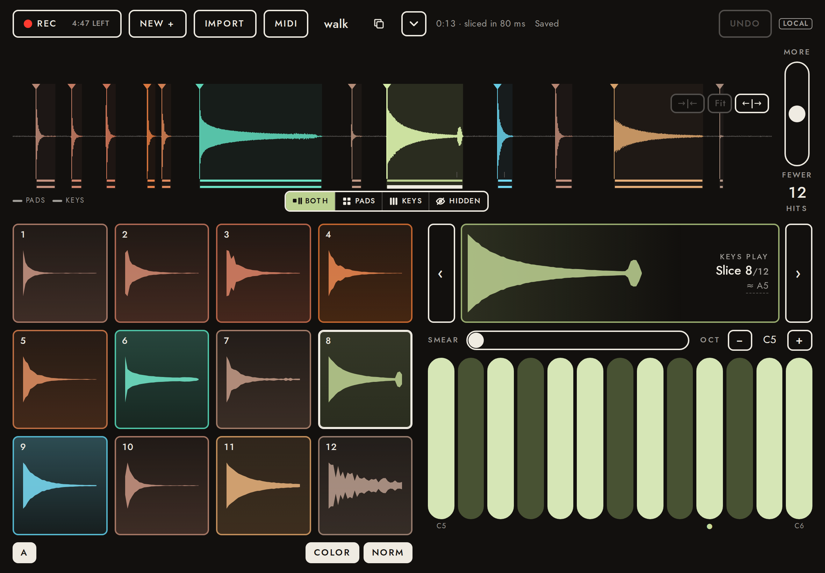
Task: Toggle the NORM button
Action: [x=388, y=552]
